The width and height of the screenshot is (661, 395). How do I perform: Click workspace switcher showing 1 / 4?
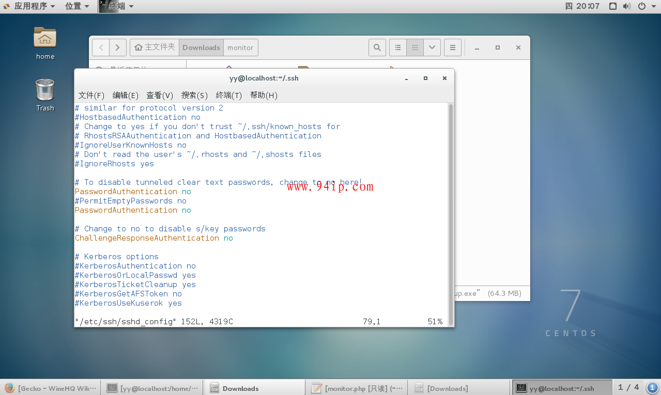tap(629, 387)
